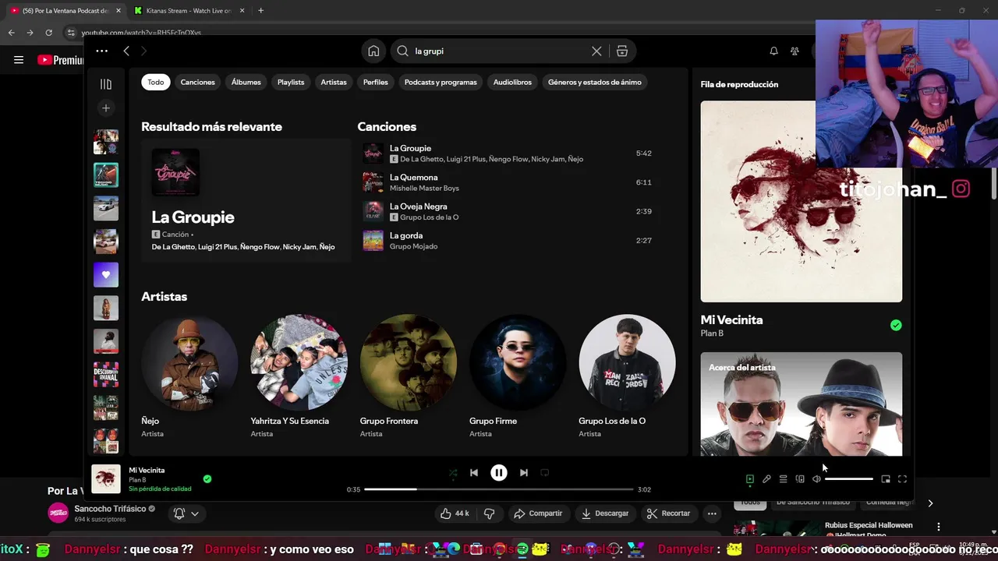Viewport: 998px width, 561px height.
Task: Open Grupo Los de la O artist card
Action: [x=627, y=377]
